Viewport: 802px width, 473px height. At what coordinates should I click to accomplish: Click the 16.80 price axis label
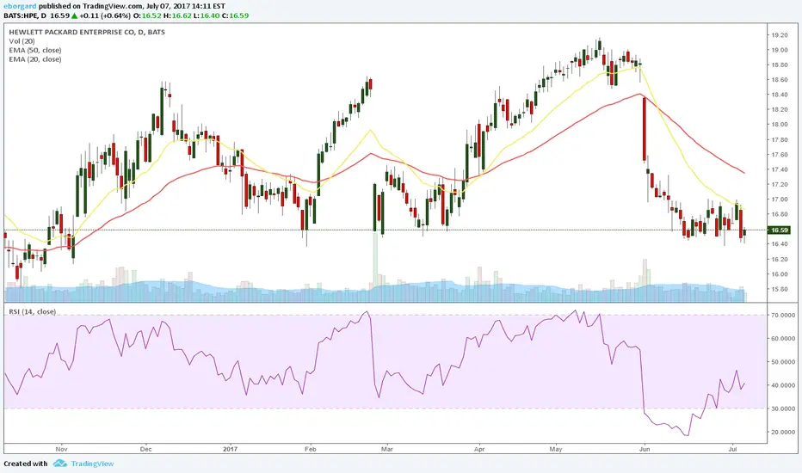780,214
